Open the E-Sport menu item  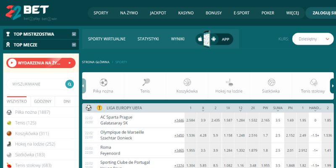[x=241, y=13]
